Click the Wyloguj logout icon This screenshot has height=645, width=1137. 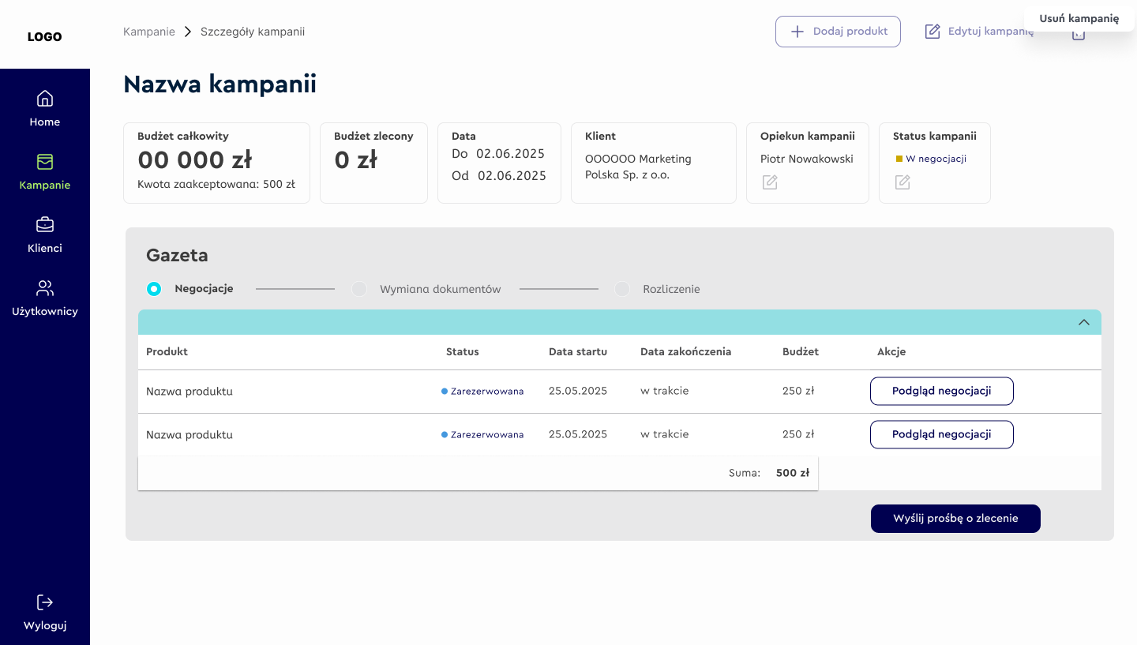coord(45,602)
